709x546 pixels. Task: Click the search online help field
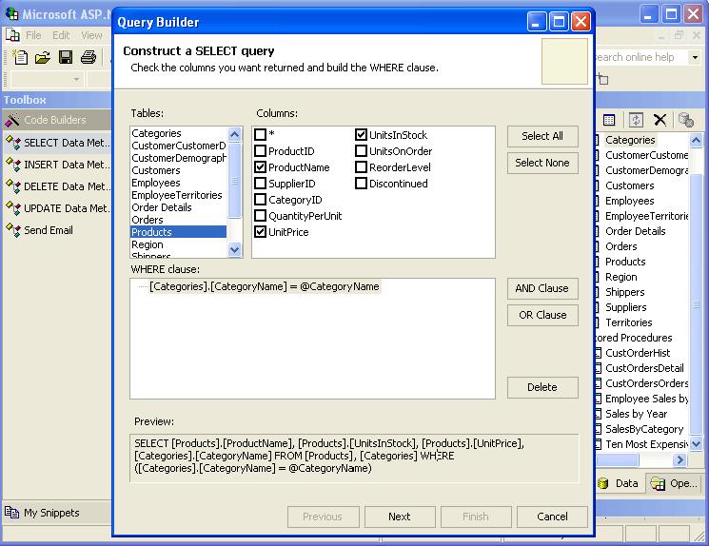tap(641, 57)
